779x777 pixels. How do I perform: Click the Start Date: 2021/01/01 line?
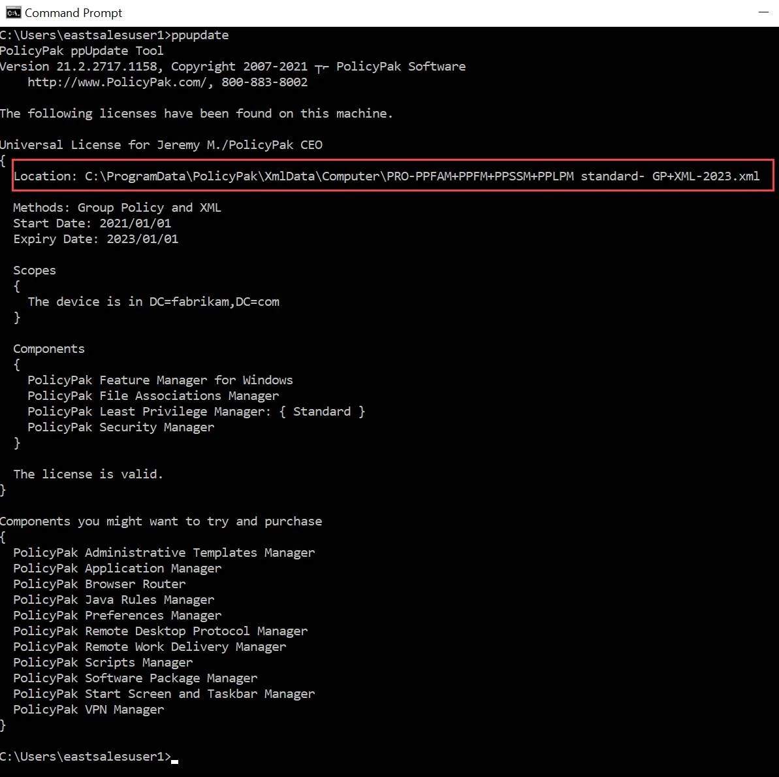92,223
